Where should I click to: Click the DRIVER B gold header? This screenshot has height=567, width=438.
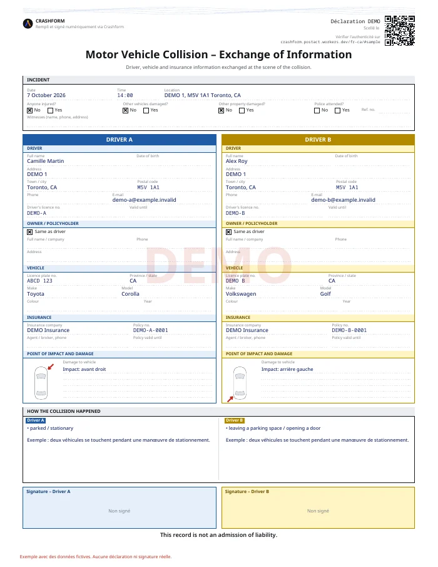(x=318, y=140)
